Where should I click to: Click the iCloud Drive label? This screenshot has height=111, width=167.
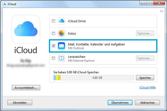point(77,21)
